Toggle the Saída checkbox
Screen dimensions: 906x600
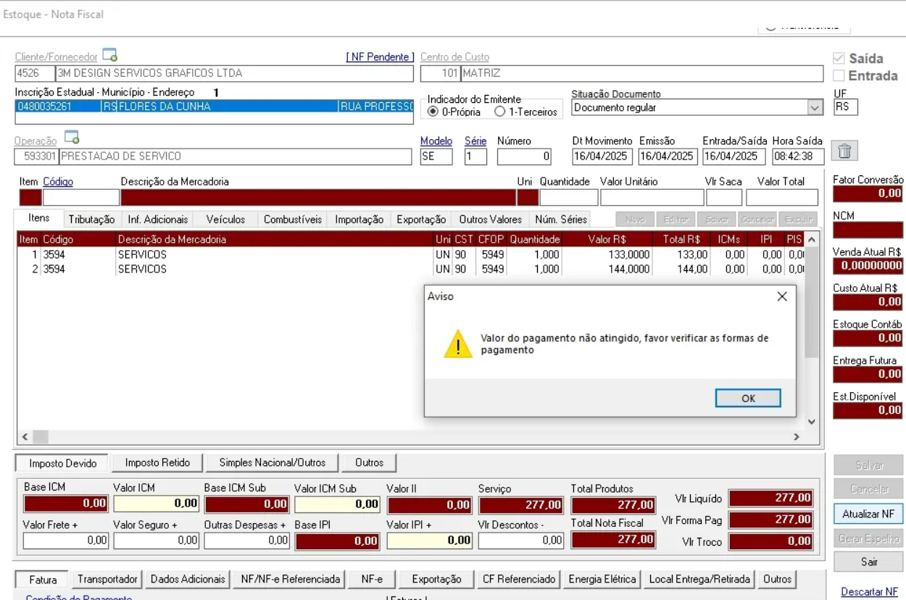(x=839, y=59)
